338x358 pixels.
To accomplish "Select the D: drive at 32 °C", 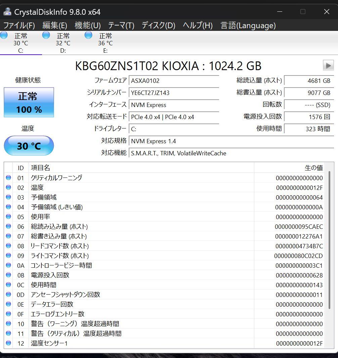I will [63, 43].
